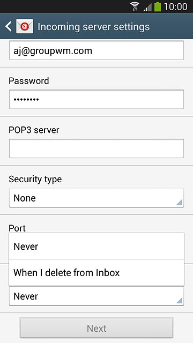
Task: Focus the aj@groupwm.com username field
Action: pyautogui.click(x=96, y=50)
